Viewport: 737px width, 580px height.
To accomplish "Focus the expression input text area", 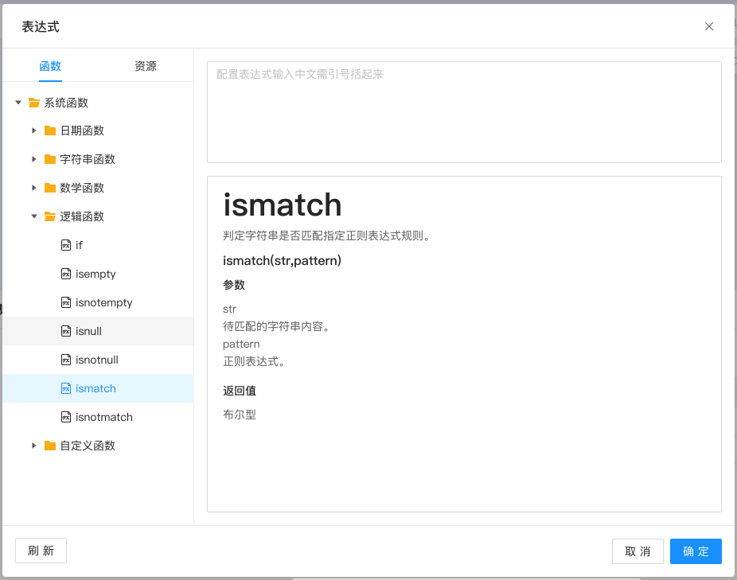I will (464, 112).
